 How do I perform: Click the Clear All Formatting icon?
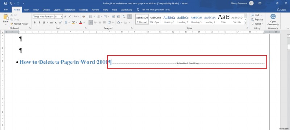pyautogui.click(x=84, y=17)
